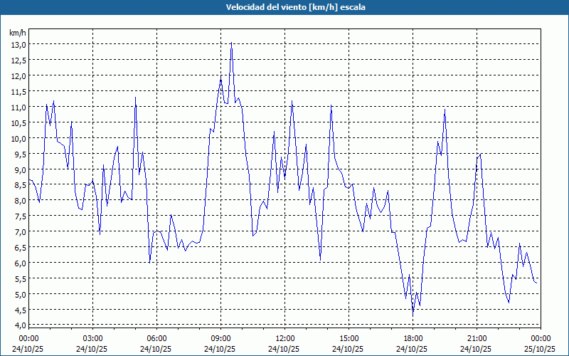
Task: Click the 06:00 time label
Action: (156, 338)
